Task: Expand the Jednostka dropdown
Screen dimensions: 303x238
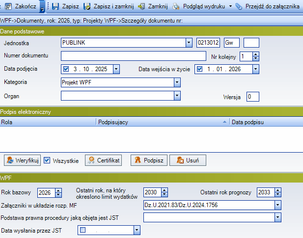Action: click(x=189, y=43)
